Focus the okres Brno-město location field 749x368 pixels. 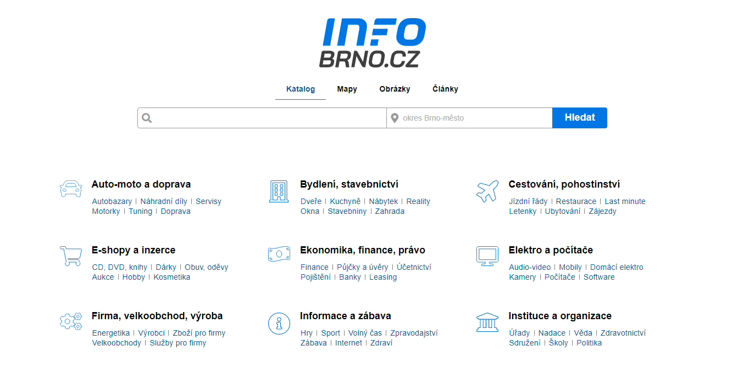tap(469, 118)
